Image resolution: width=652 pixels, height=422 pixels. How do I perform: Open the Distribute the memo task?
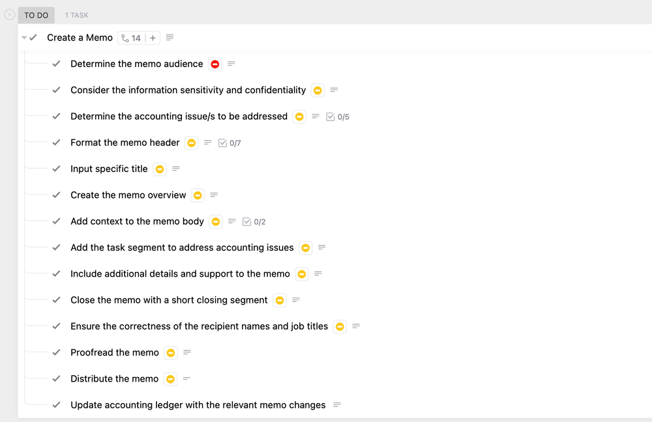point(114,378)
